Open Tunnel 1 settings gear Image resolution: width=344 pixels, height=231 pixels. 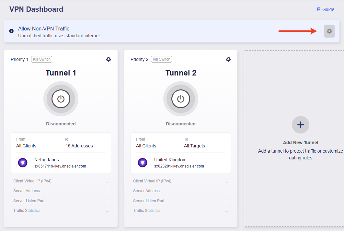(x=109, y=59)
